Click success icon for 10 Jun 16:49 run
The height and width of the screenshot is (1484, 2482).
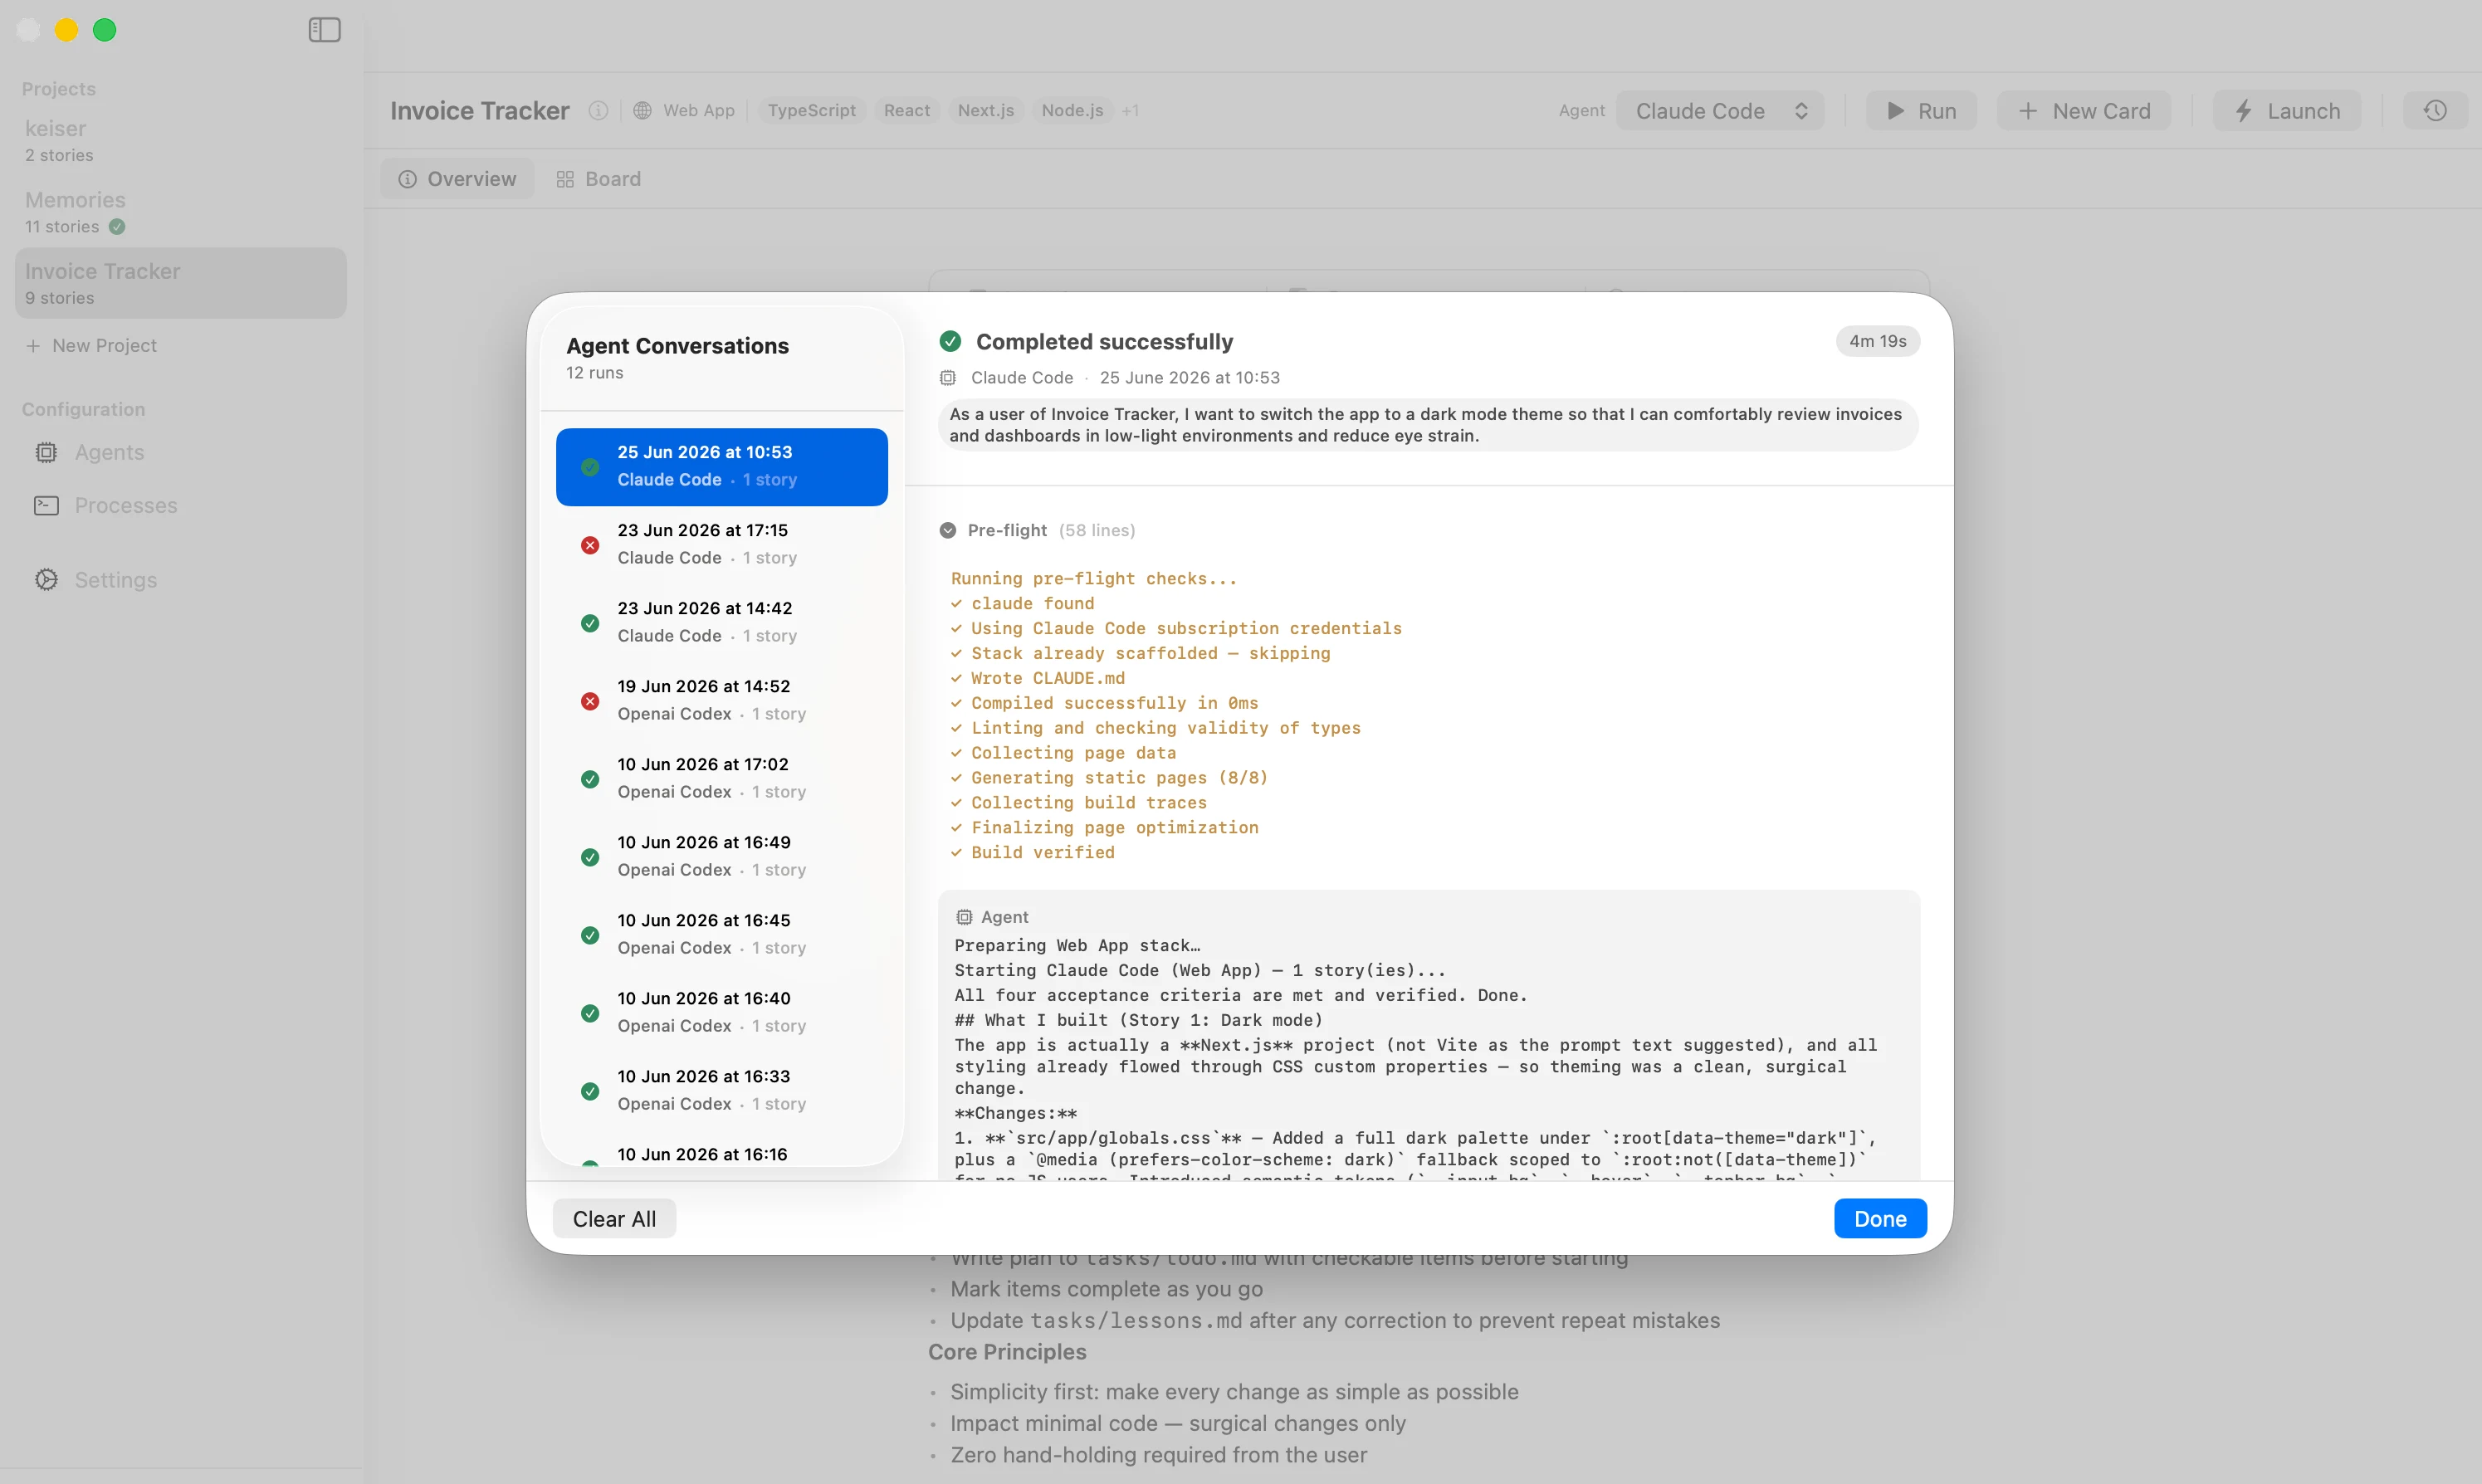(x=590, y=857)
